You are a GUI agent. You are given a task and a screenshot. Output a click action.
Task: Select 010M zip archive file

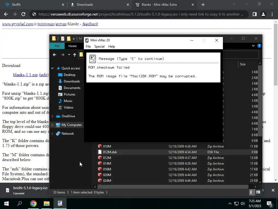tap(107, 146)
